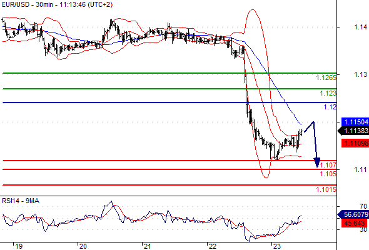Click the RSI14 - 9MA indicator label

pos(21,201)
